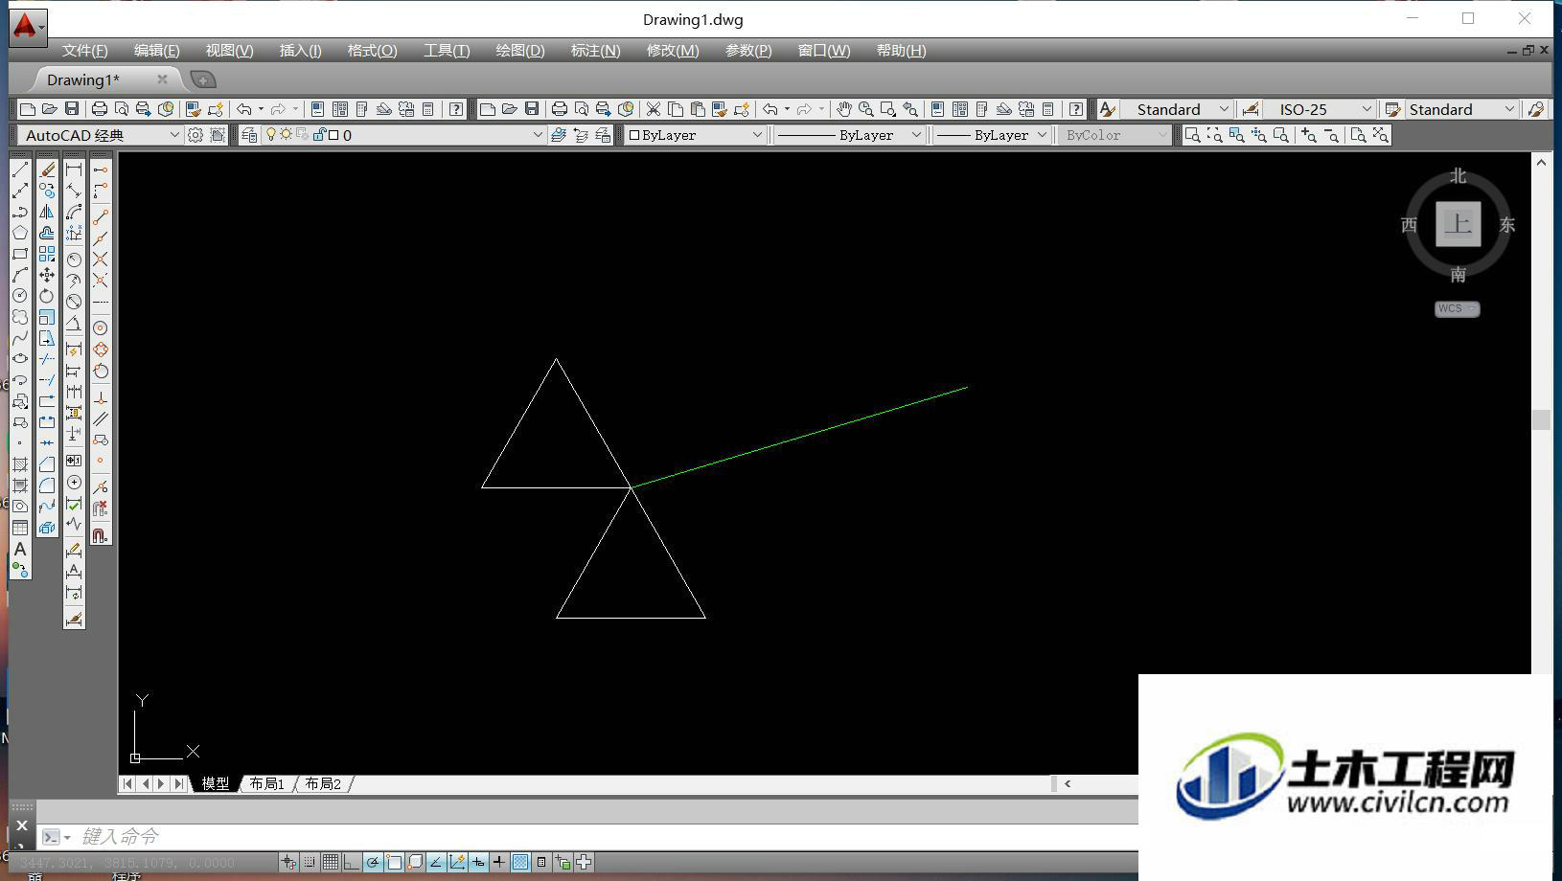
Task: Switch to the 布局2 layout tab
Action: point(323,783)
